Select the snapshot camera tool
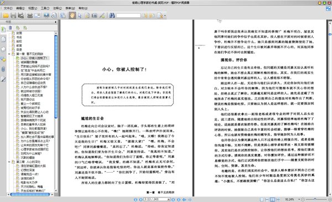 pos(95,15)
